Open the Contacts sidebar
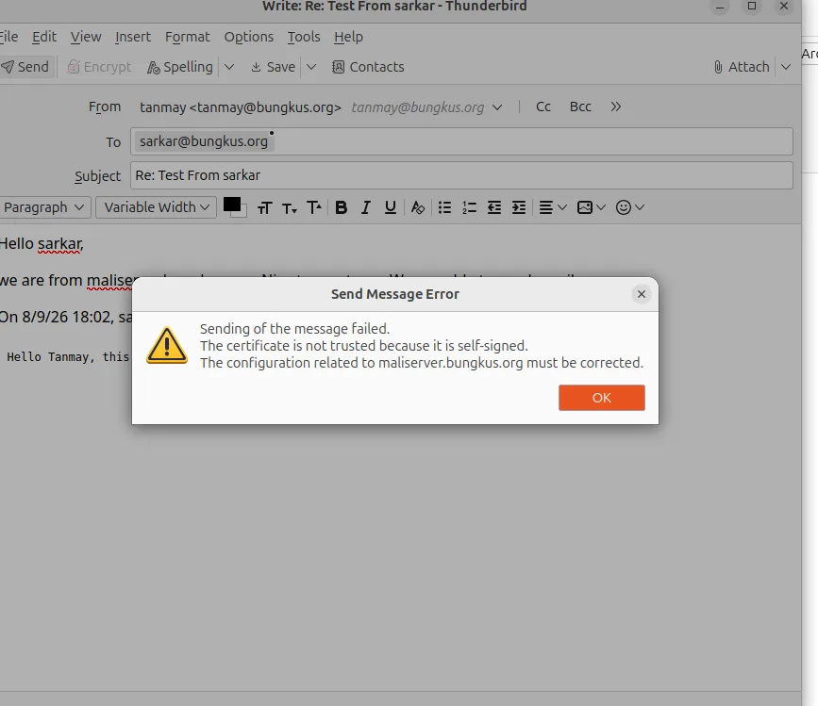 pos(368,67)
